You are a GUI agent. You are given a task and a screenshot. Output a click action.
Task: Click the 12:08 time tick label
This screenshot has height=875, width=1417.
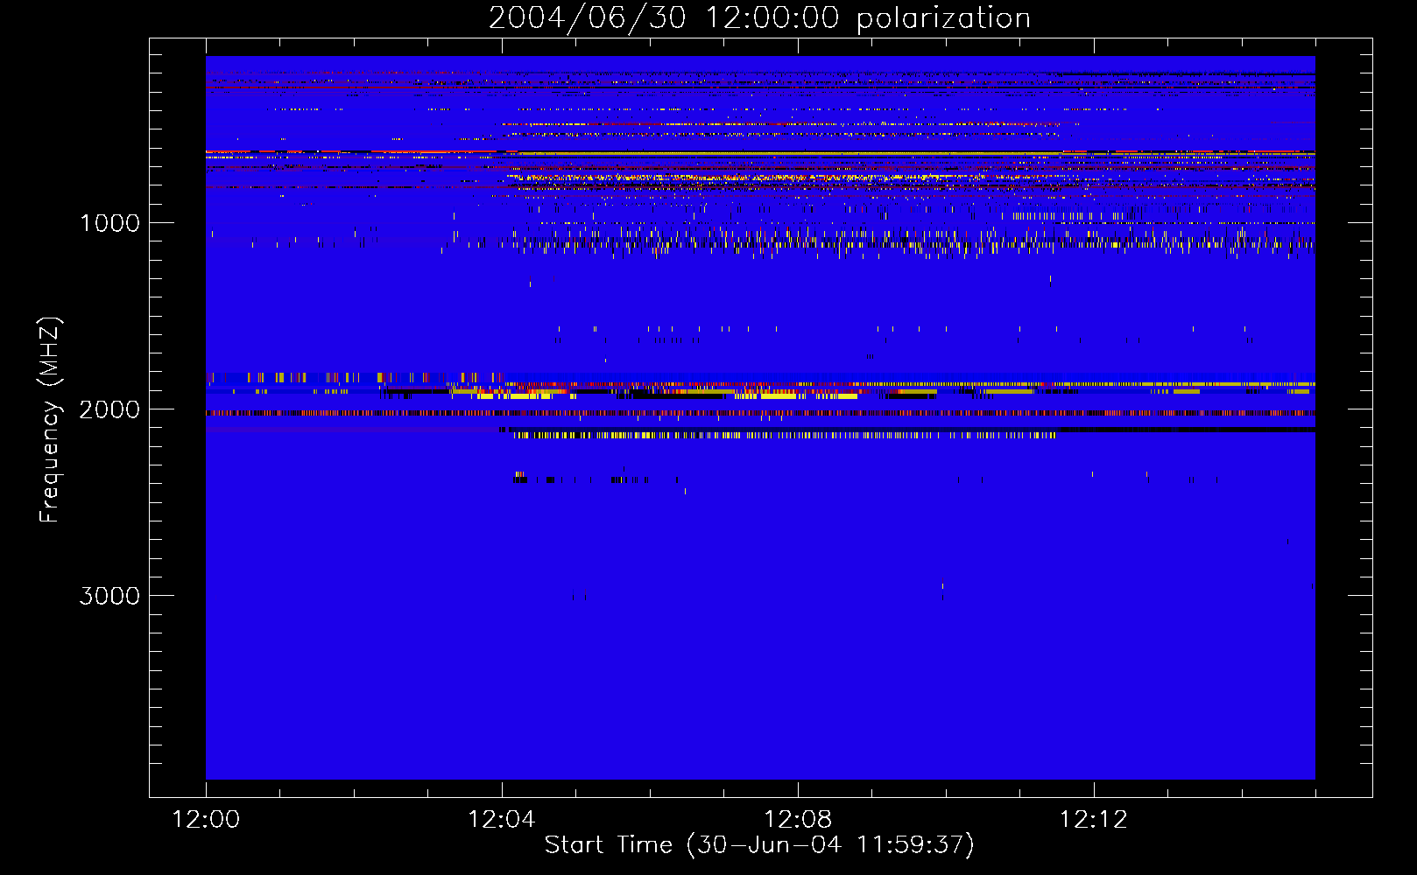798,820
